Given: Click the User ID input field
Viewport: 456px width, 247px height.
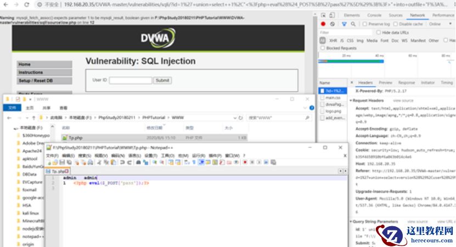Looking at the screenshot, I should tap(131, 81).
